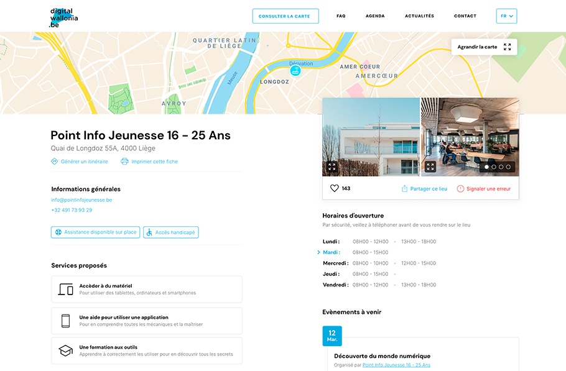The width and height of the screenshot is (566, 371).
Task: Click Imprimer cette fiche link
Action: point(154,162)
